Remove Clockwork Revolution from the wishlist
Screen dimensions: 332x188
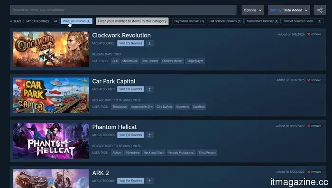tap(314, 34)
